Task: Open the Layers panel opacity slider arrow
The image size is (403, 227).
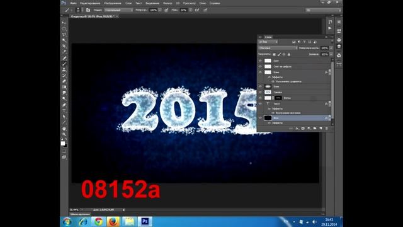Action: [331, 48]
